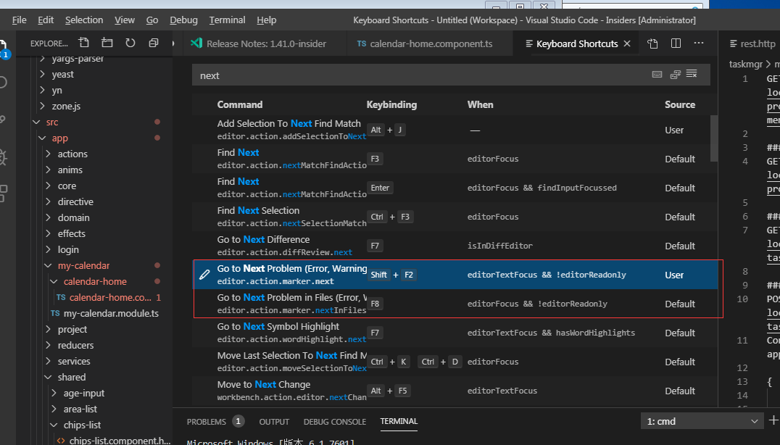The image size is (780, 445).
Task: Open my-calendar.module.ts file
Action: pos(111,313)
